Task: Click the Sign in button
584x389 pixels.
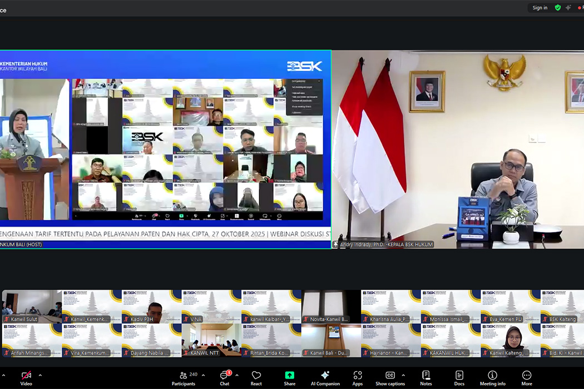Action: (540, 8)
